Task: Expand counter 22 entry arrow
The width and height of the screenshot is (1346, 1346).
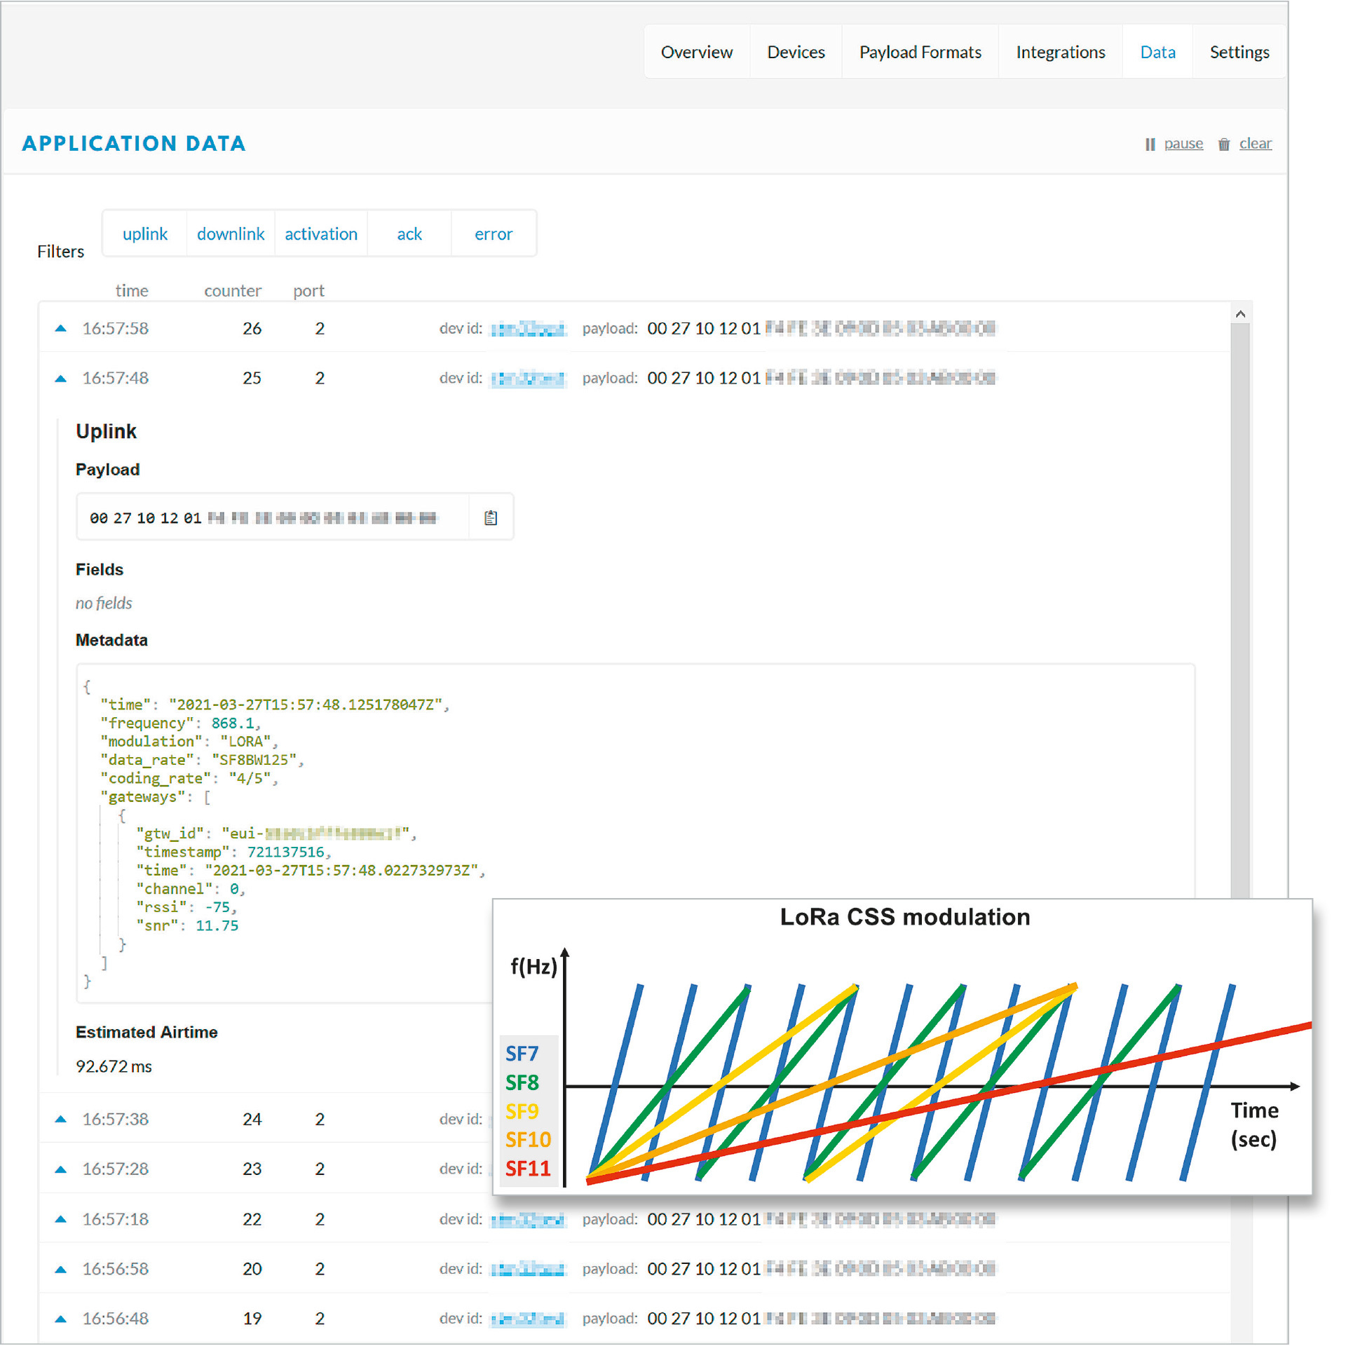Action: click(61, 1218)
